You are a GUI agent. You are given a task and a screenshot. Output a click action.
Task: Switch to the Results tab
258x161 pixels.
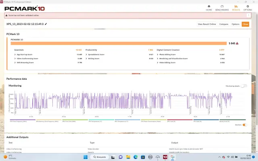pos(236,7)
